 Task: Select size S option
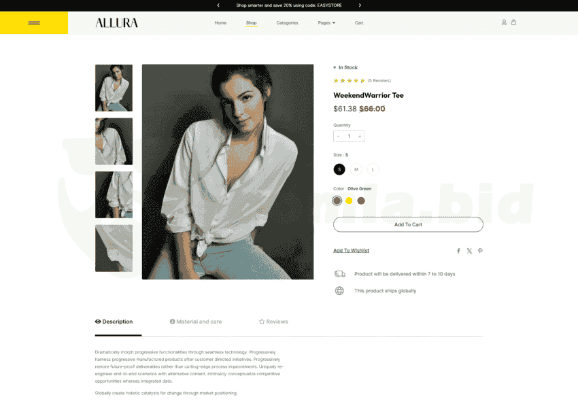(x=339, y=169)
